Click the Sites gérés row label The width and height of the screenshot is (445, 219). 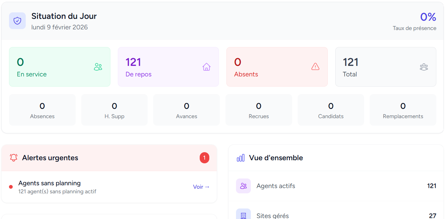(273, 216)
